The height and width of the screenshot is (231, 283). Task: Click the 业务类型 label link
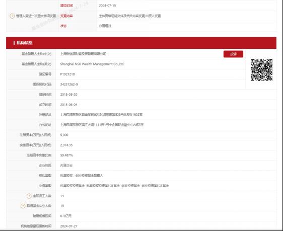tap(45, 186)
